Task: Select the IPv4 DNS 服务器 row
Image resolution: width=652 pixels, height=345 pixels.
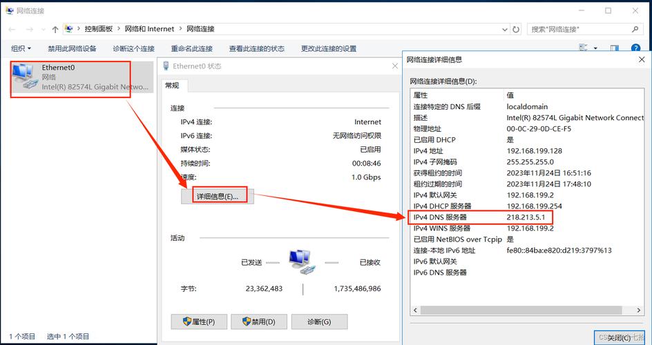Action: [x=527, y=217]
